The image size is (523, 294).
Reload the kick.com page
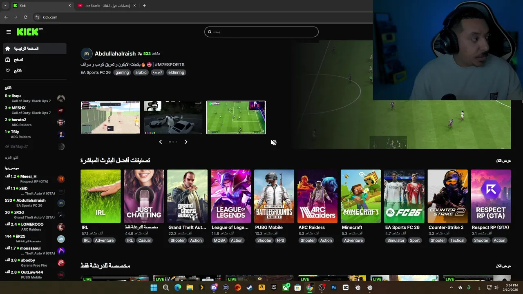(x=26, y=17)
